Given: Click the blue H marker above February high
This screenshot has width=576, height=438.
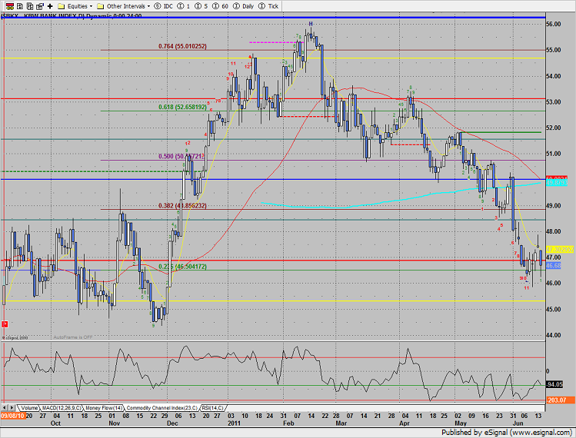Looking at the screenshot, I should [311, 24].
